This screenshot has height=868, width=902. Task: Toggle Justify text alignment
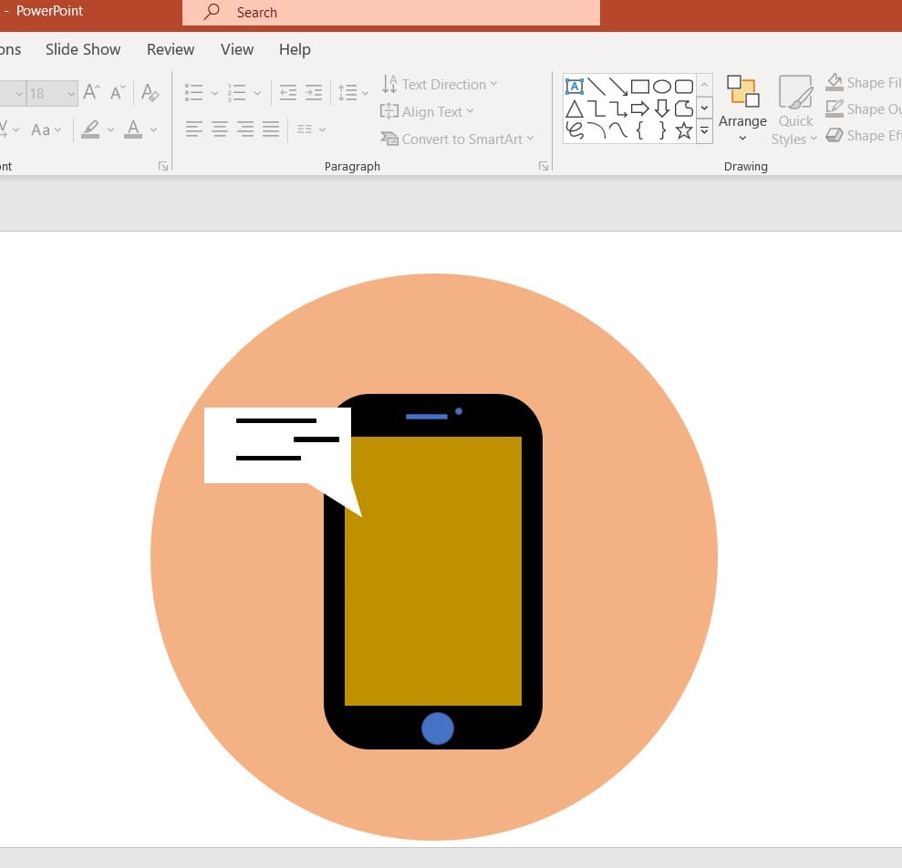coord(271,129)
